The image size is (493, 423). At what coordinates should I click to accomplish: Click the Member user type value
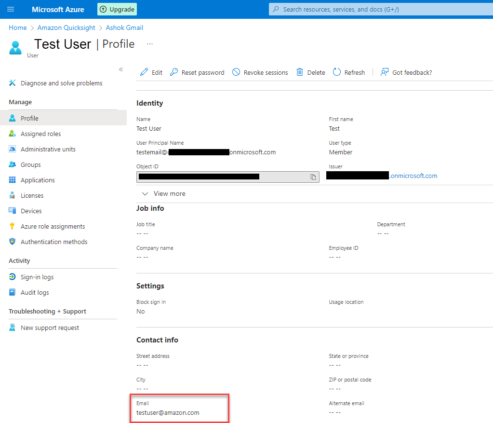click(x=341, y=152)
